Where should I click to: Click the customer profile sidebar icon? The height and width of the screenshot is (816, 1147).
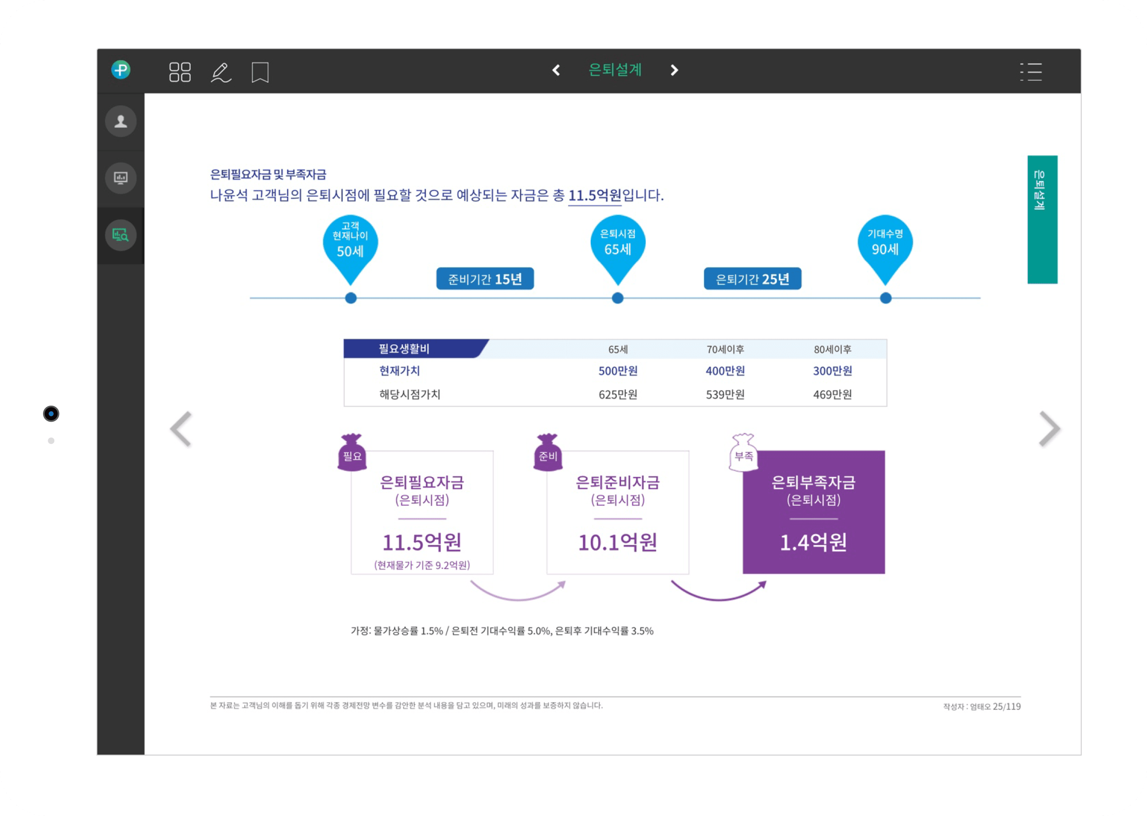click(x=121, y=121)
